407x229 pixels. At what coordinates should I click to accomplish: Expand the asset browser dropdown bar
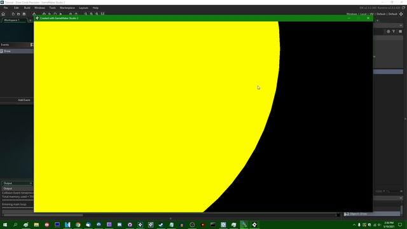pos(401,25)
